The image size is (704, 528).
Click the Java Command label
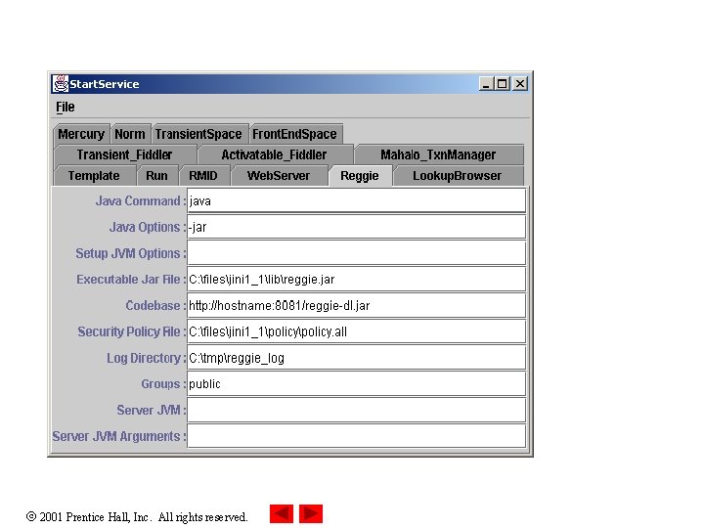[140, 200]
